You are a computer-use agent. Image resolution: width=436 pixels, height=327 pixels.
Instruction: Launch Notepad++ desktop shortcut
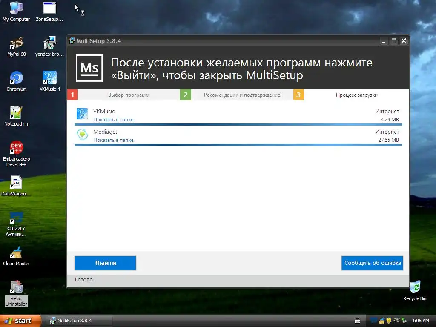click(x=17, y=117)
